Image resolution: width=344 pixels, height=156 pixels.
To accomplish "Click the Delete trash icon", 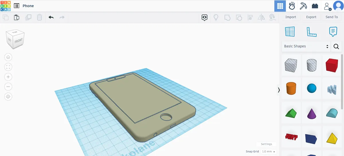I will coord(40,17).
